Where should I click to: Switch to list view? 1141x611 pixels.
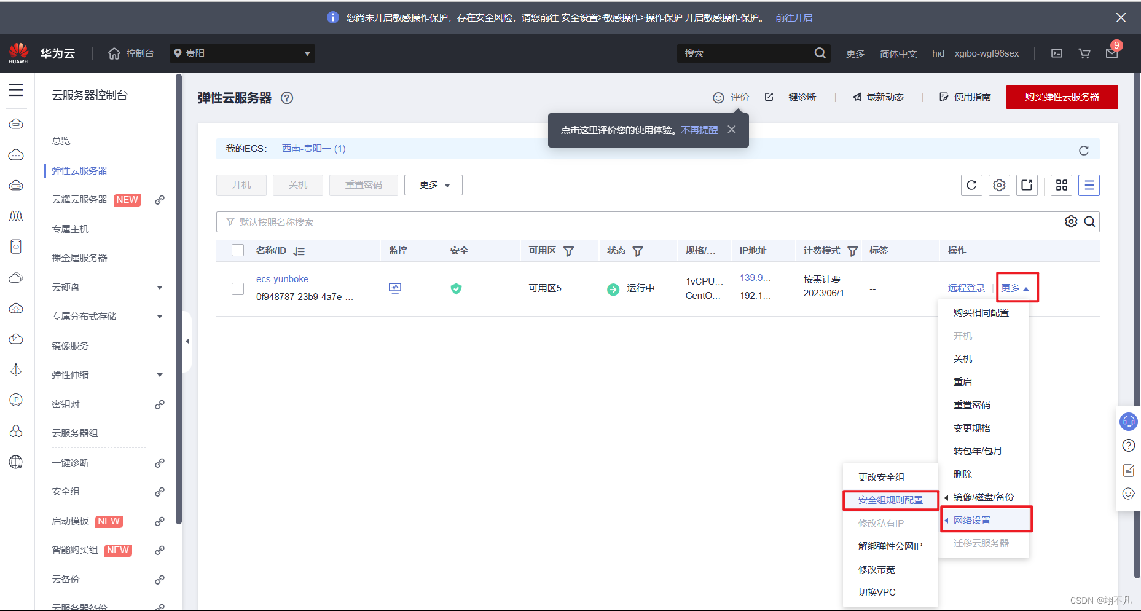click(x=1089, y=185)
